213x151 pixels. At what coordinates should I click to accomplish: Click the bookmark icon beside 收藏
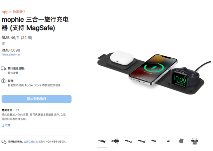coord(3,125)
